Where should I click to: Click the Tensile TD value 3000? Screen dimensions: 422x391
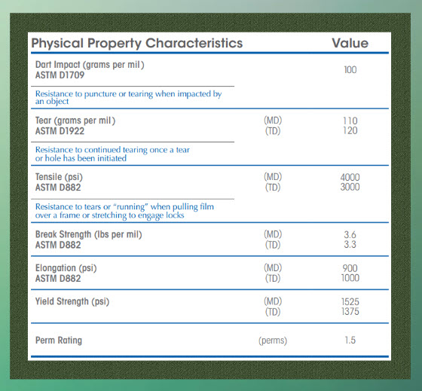(x=350, y=187)
